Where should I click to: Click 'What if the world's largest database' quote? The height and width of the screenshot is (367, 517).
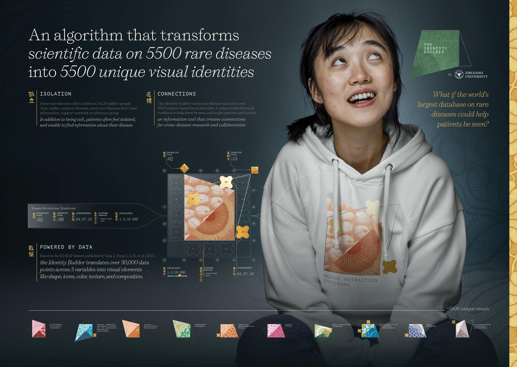(x=453, y=109)
